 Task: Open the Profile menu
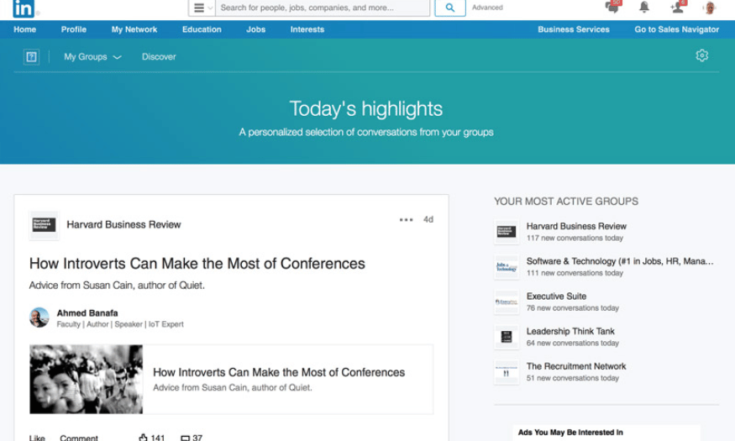74,29
